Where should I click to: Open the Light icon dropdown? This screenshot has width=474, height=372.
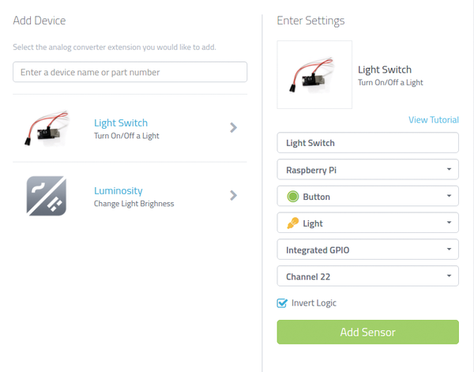(x=367, y=223)
